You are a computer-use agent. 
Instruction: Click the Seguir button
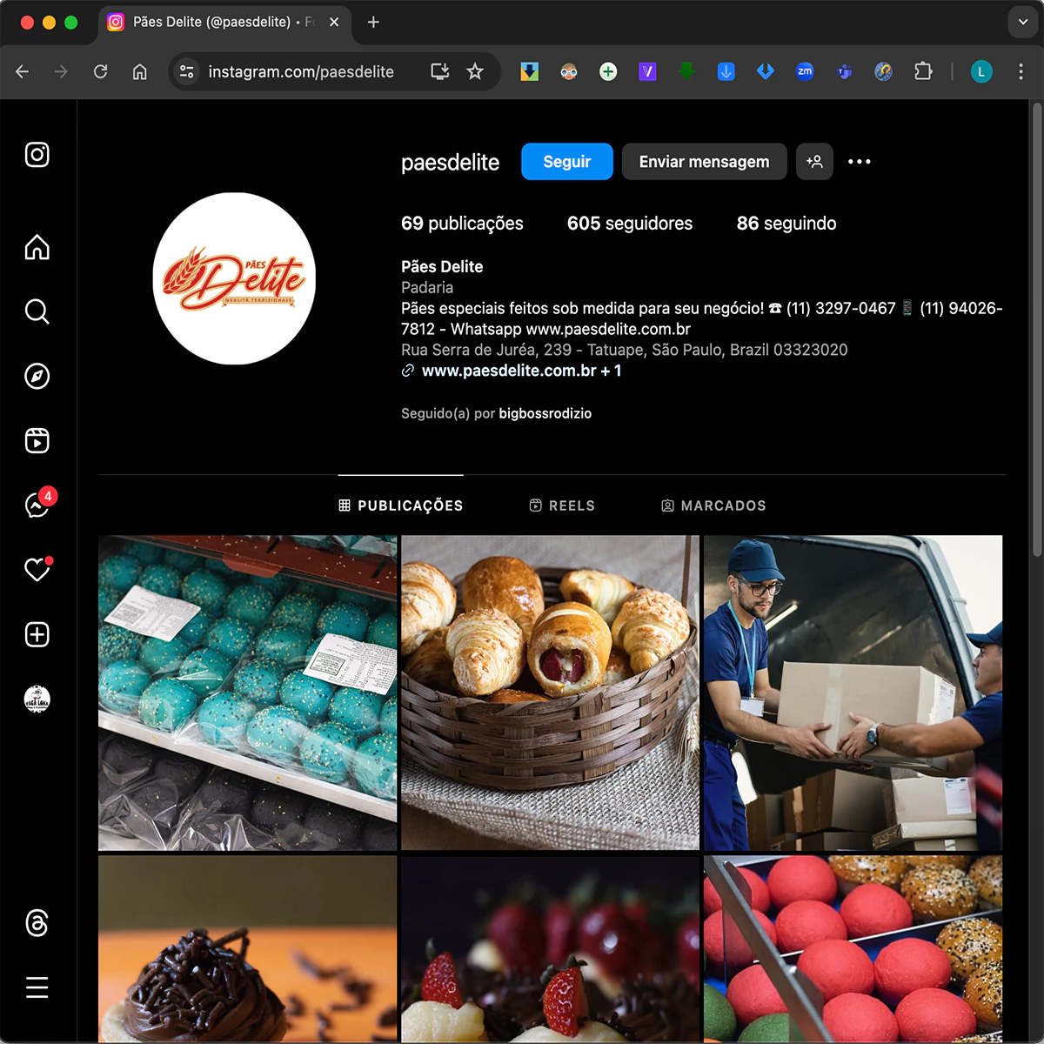pos(566,162)
